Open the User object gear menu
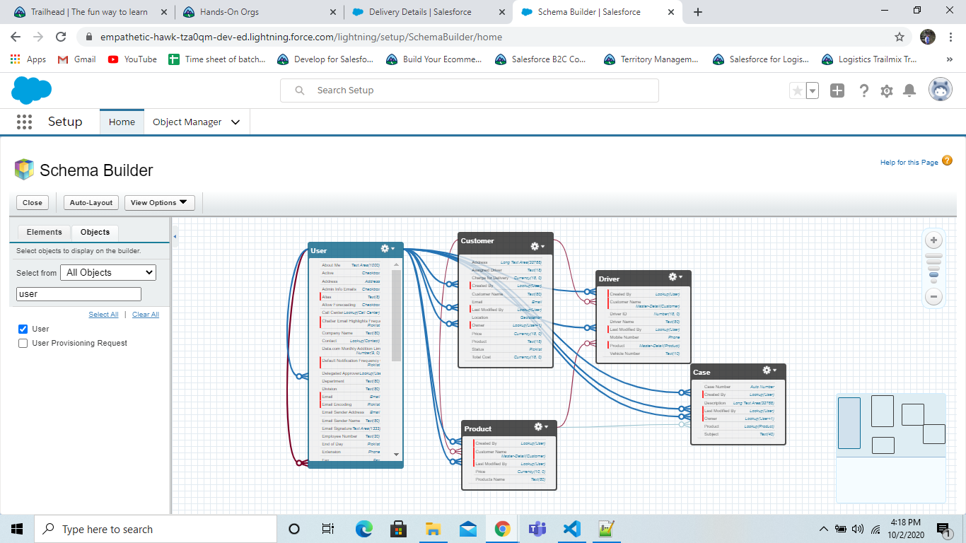 pyautogui.click(x=388, y=249)
